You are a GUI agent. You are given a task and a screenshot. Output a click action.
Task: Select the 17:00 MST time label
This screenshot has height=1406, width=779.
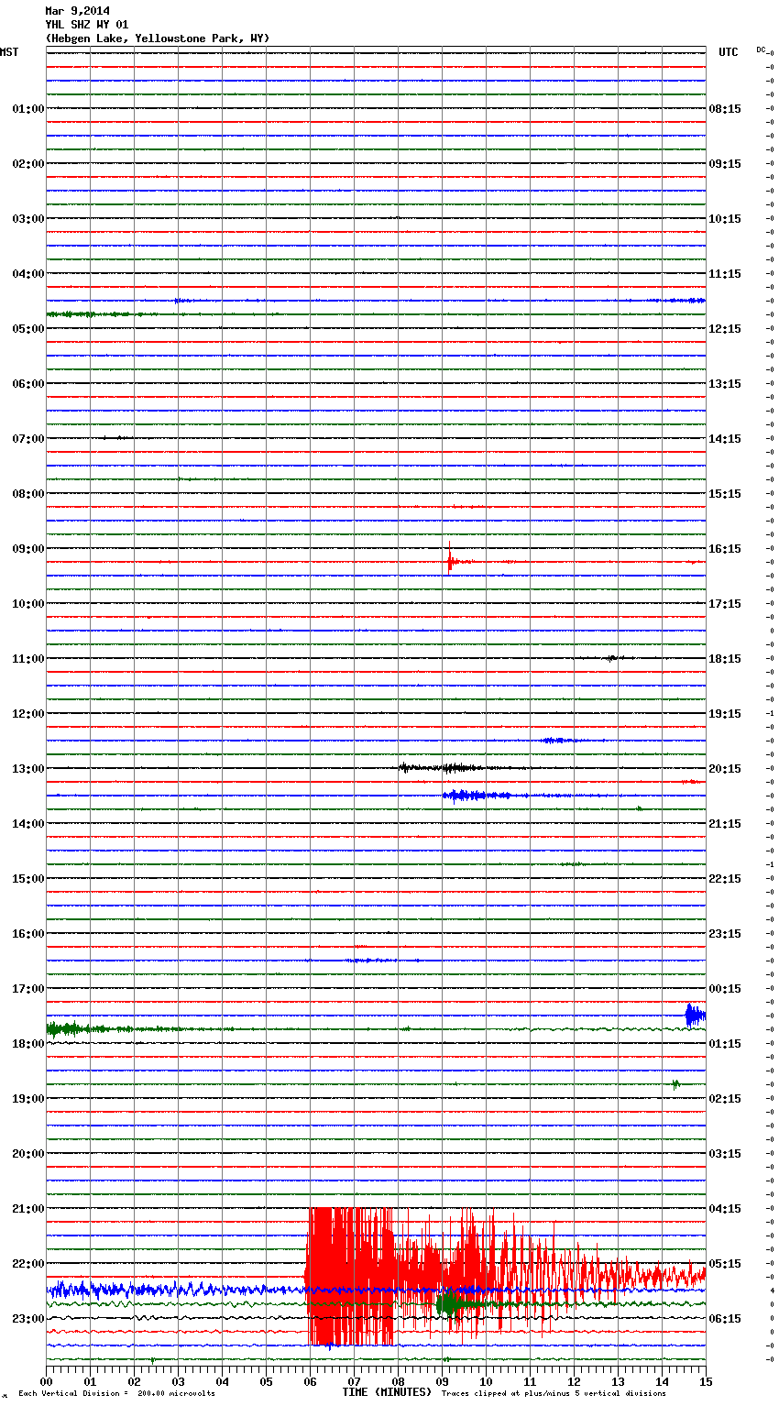click(27, 989)
